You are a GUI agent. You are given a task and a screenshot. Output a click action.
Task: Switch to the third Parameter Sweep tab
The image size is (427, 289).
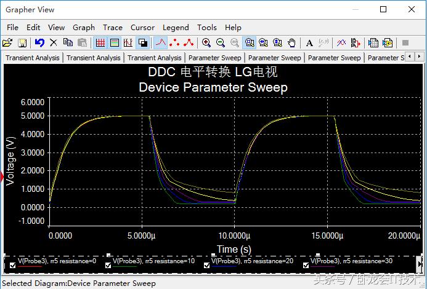(334, 58)
